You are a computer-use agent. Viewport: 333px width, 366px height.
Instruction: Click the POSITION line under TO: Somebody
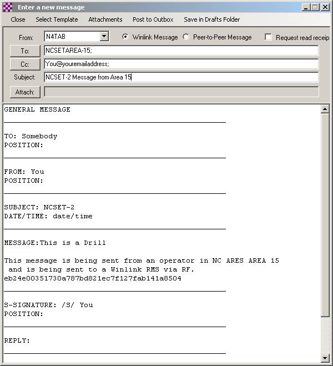coord(24,145)
